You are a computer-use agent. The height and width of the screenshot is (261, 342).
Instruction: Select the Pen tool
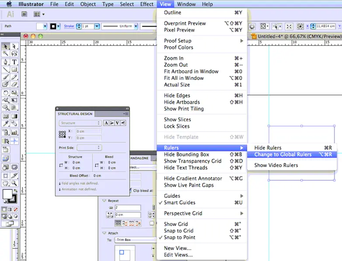point(6,62)
